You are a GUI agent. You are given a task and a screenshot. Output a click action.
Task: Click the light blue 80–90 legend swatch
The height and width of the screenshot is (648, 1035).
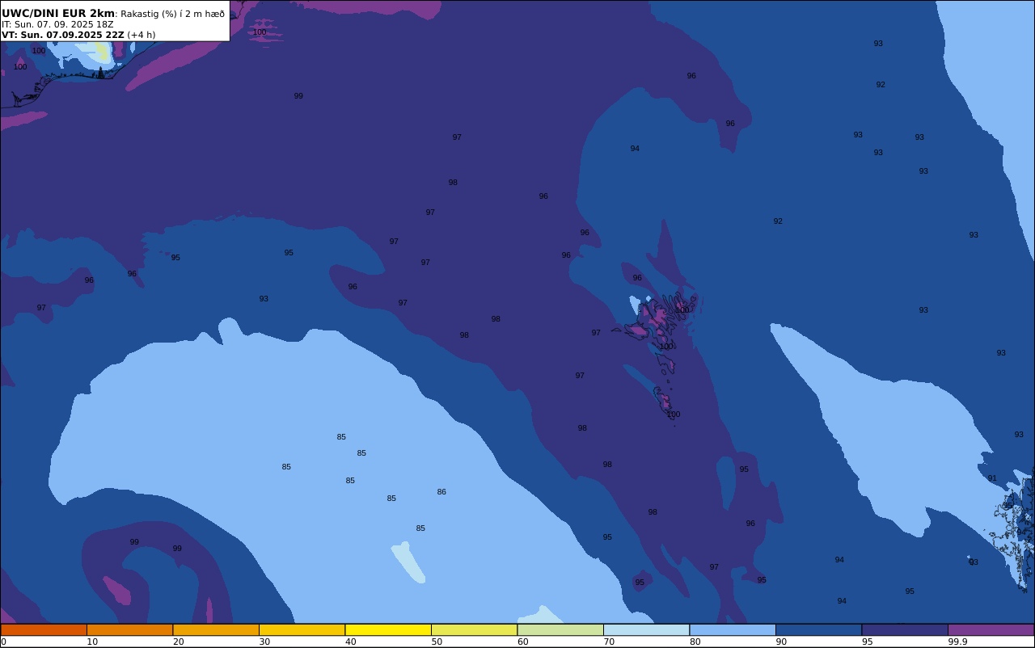pyautogui.click(x=733, y=629)
